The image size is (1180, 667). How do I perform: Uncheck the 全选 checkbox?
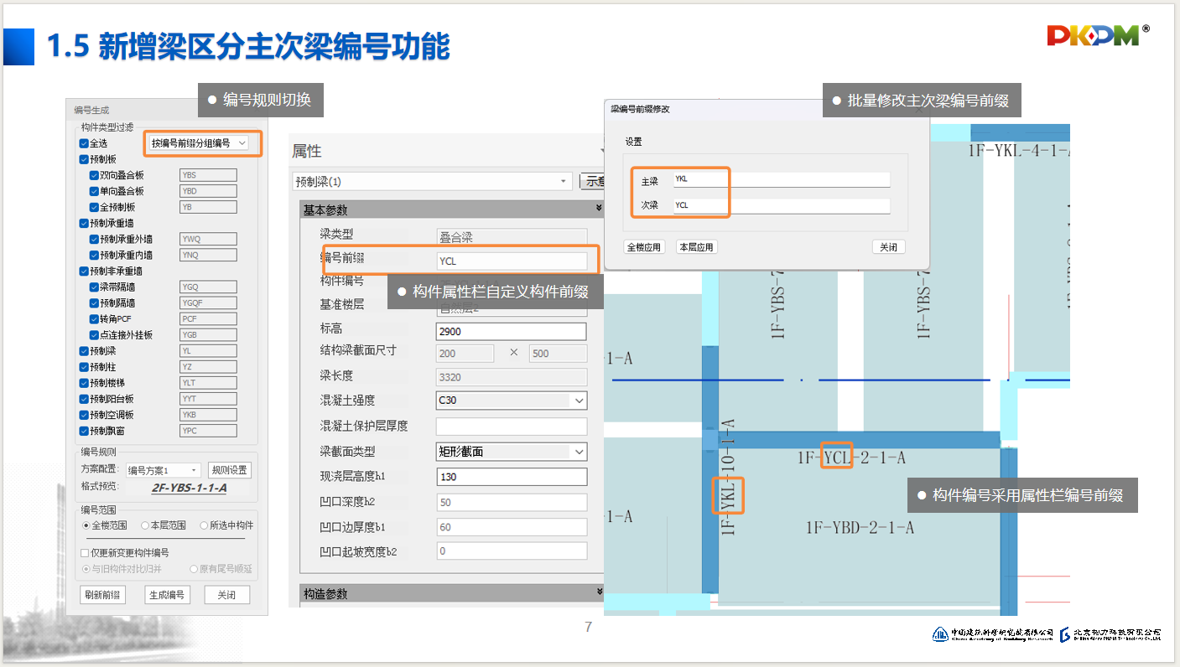tap(84, 143)
